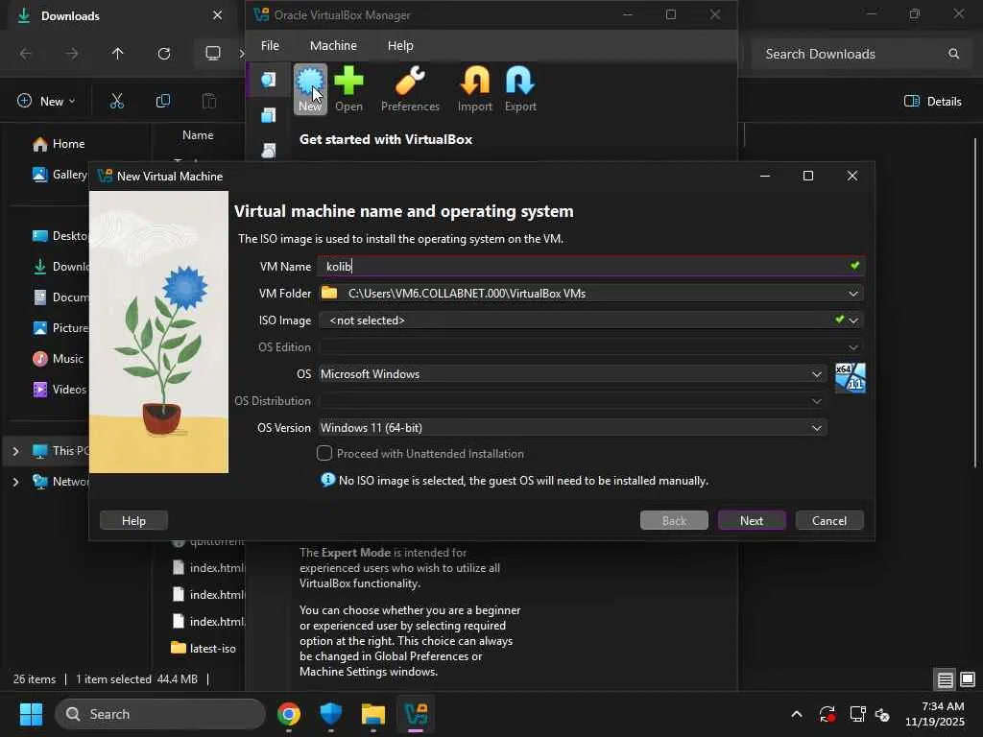Click the Paste clipboard icon in Explorer
Screen dimensions: 983x737
[x=208, y=101]
